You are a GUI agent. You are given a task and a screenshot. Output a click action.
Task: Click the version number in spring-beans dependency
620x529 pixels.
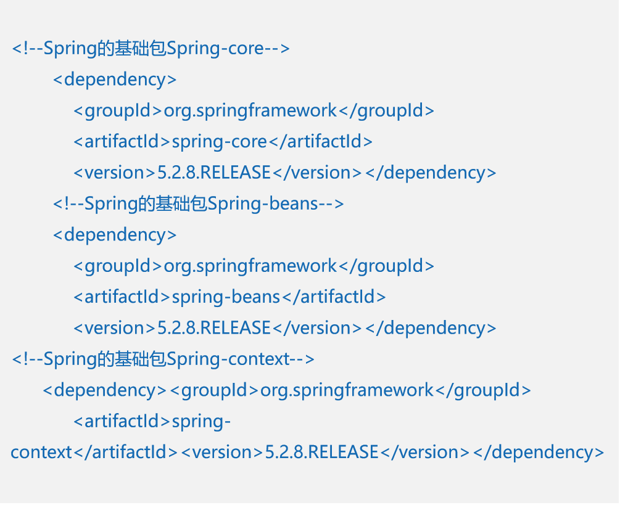(214, 328)
